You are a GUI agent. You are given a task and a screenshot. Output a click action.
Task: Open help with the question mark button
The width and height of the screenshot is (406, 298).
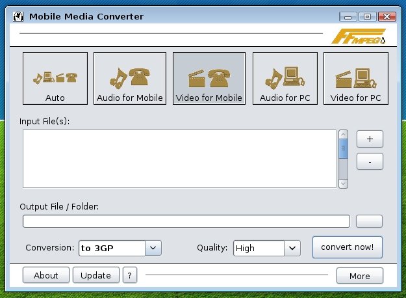pyautogui.click(x=130, y=275)
